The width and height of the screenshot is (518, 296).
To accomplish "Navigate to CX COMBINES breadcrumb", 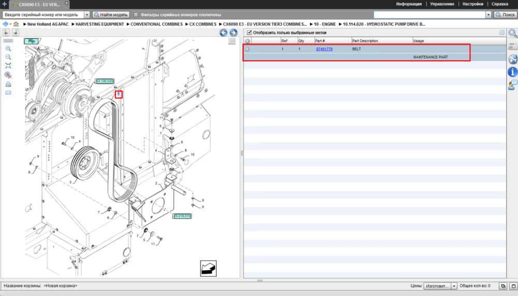I will 203,24.
